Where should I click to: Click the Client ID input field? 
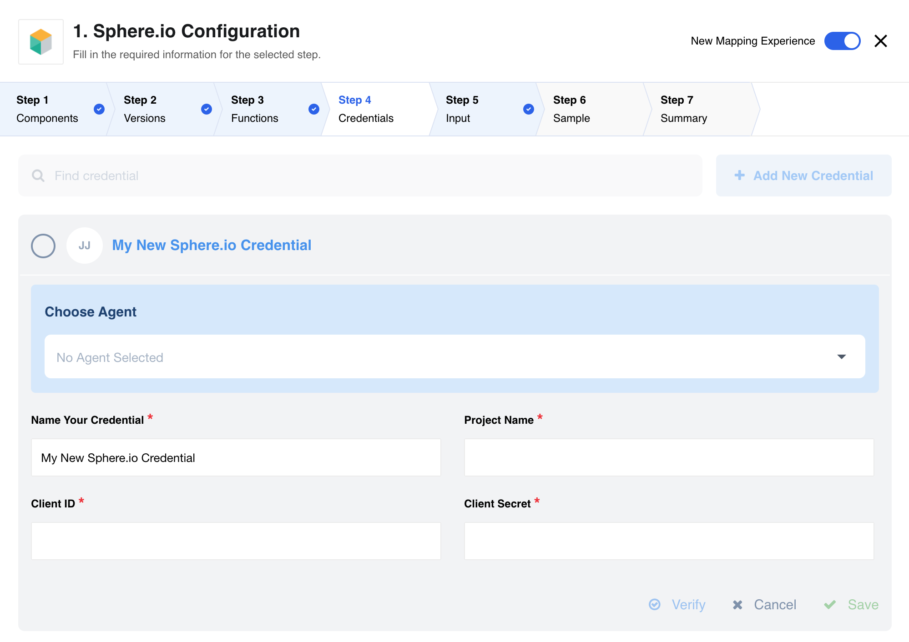tap(236, 541)
